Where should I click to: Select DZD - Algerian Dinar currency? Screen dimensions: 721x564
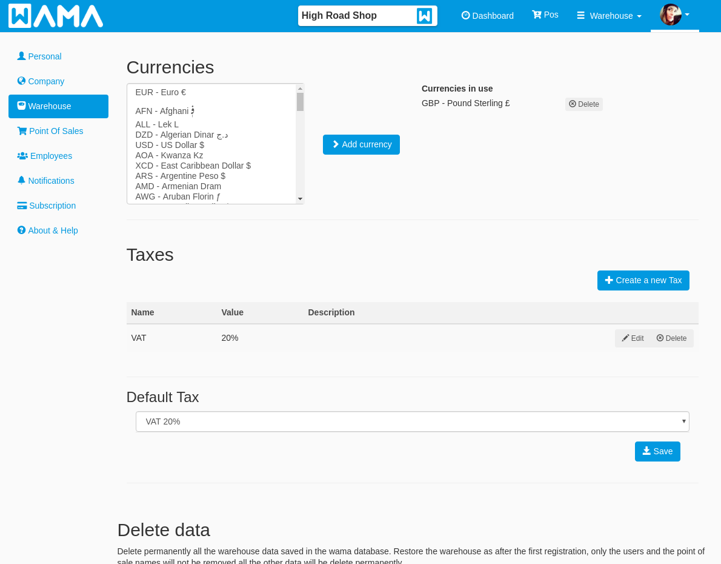pyautogui.click(x=211, y=135)
